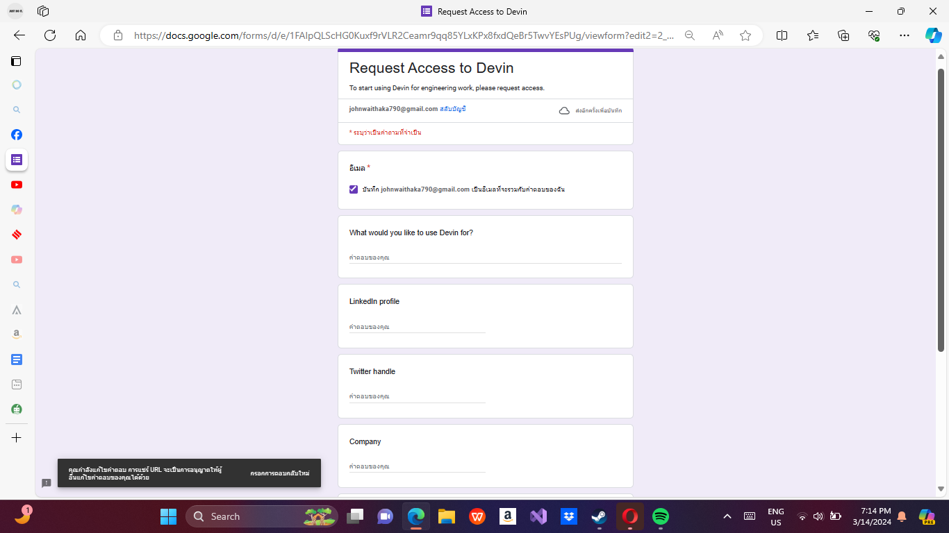Screen dimensions: 949x533
Task: Click the feedback report icon at bottom left
Action: pos(47,483)
